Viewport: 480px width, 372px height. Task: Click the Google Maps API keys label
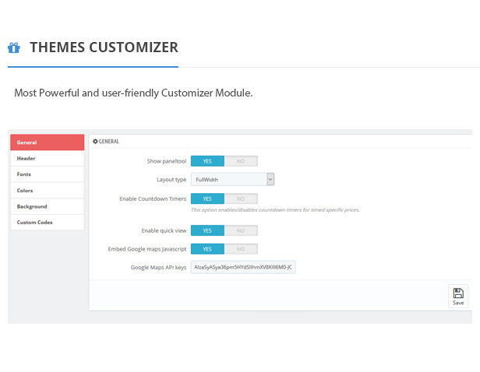tap(158, 268)
